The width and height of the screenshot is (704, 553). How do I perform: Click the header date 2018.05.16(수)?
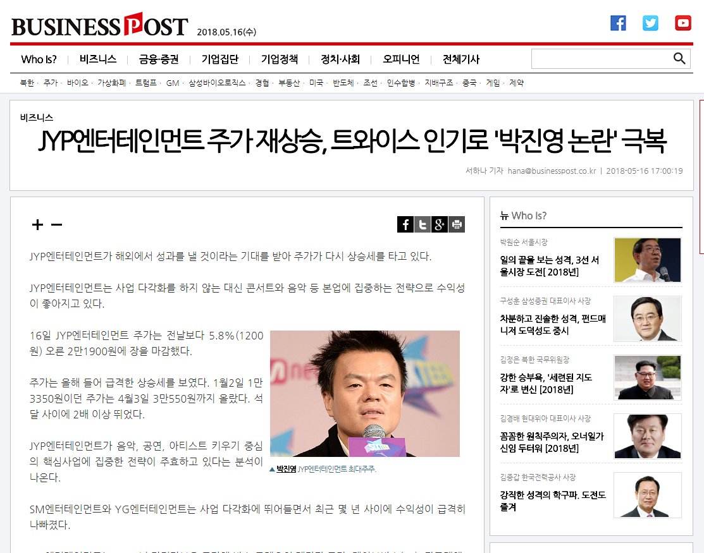[226, 32]
